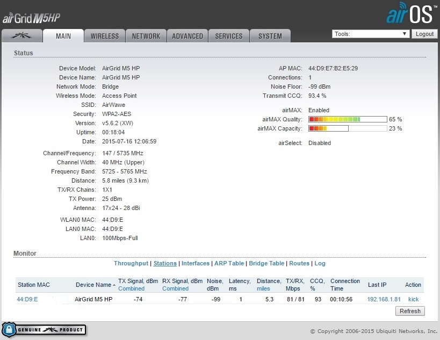
Task: Click the Uptime value 00:18:04
Action: coord(113,132)
